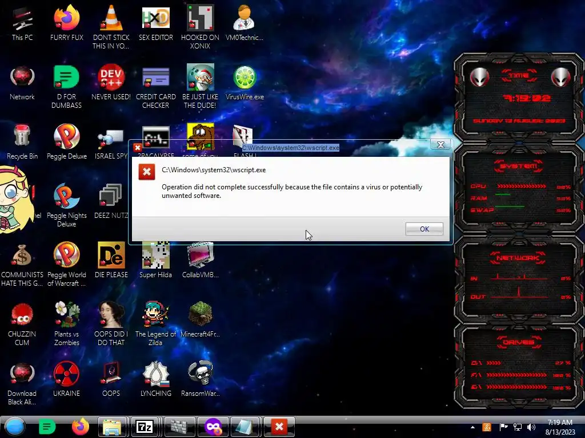585x438 pixels.
Task: Open the Action Center flag tray icon
Action: tap(503, 427)
